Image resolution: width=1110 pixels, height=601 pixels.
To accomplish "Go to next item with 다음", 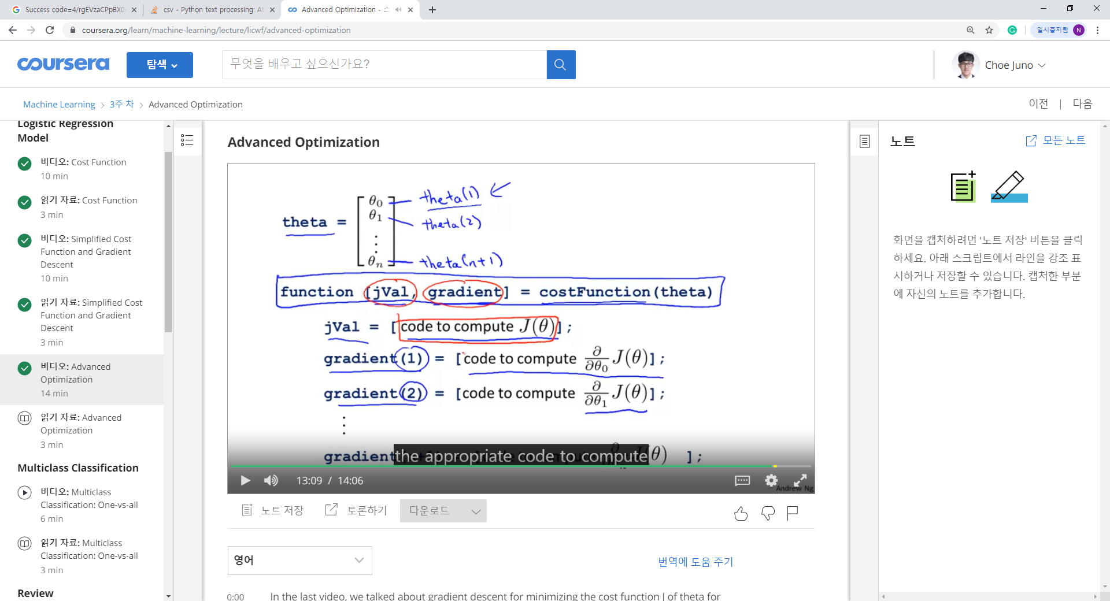I will click(1082, 103).
